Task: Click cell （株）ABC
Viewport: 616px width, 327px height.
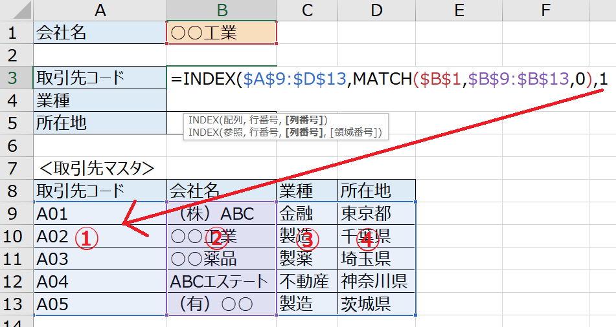Action: [x=222, y=214]
